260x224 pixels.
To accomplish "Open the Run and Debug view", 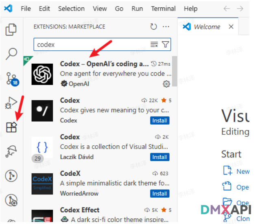I will (x=11, y=103).
